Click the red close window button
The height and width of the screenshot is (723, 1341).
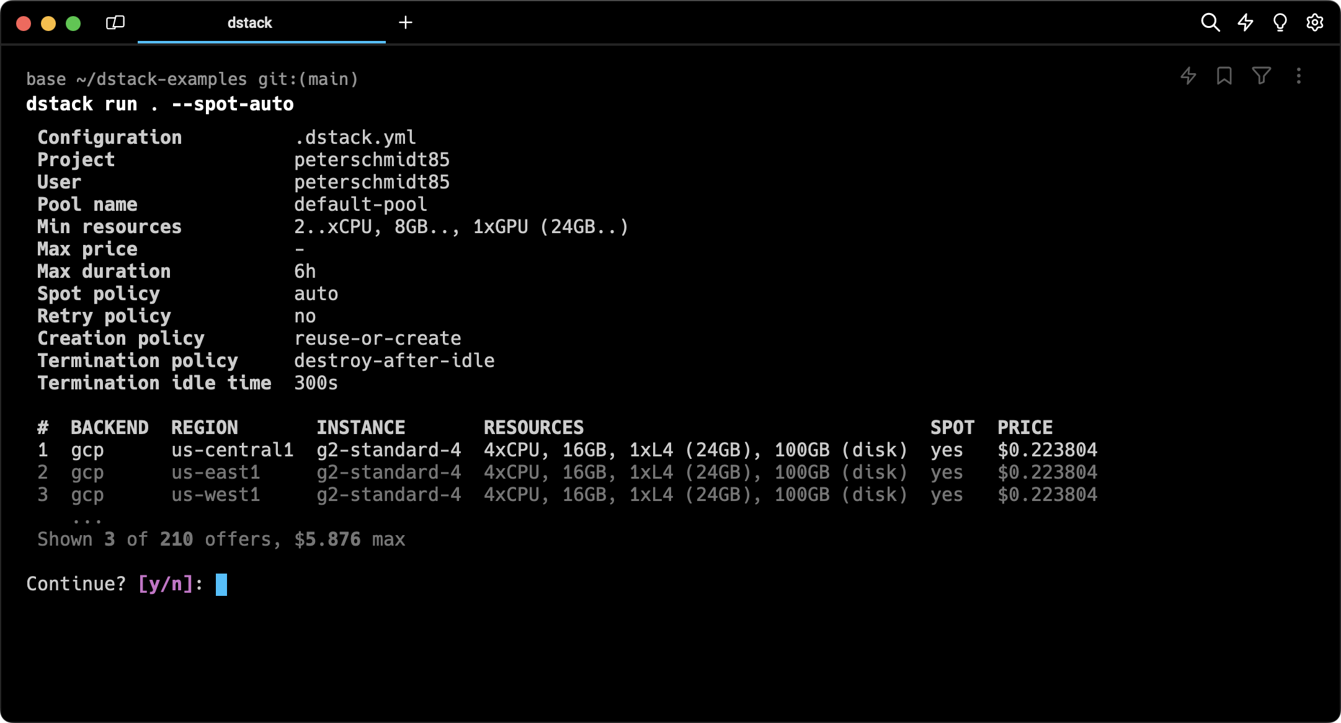click(24, 24)
